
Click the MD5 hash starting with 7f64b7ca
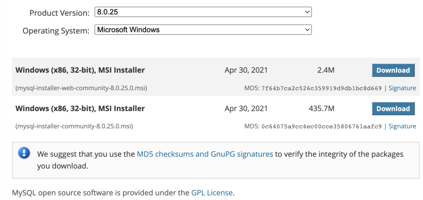click(321, 88)
